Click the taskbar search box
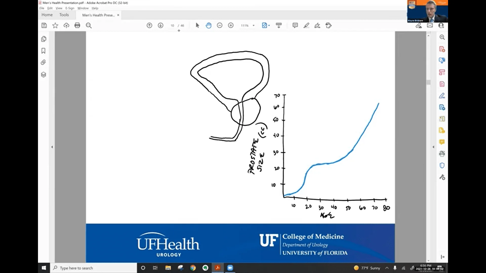This screenshot has width=486, height=273. (94, 268)
